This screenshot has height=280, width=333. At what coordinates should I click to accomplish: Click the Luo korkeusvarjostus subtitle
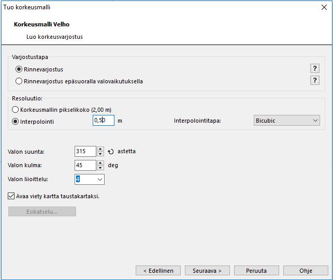(x=54, y=37)
